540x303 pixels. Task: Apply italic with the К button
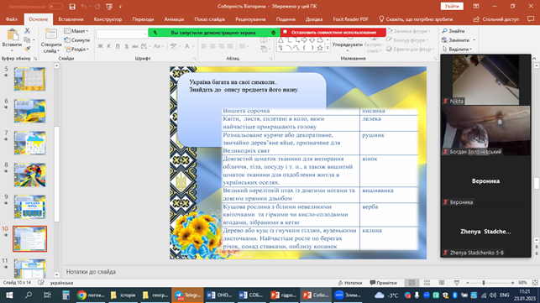tap(108, 46)
